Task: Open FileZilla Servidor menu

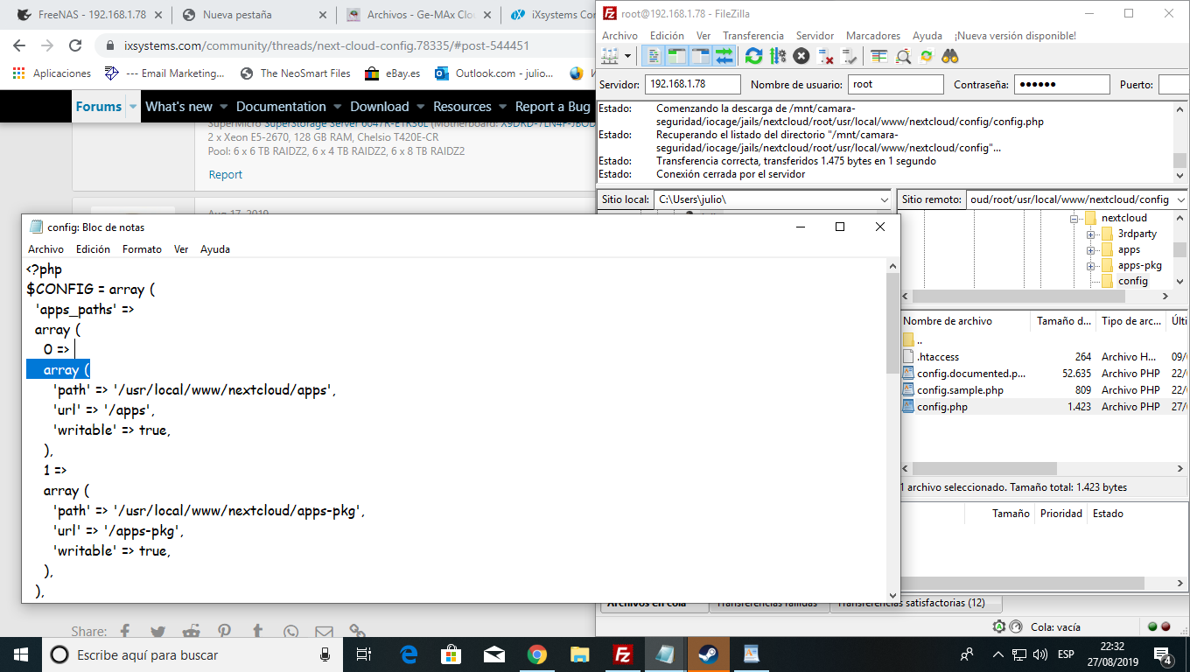Action: click(x=815, y=35)
